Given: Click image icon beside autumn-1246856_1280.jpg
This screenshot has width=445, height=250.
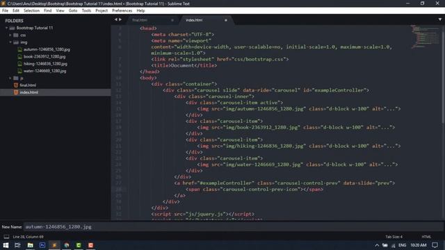Looking at the screenshot, I should pos(20,49).
